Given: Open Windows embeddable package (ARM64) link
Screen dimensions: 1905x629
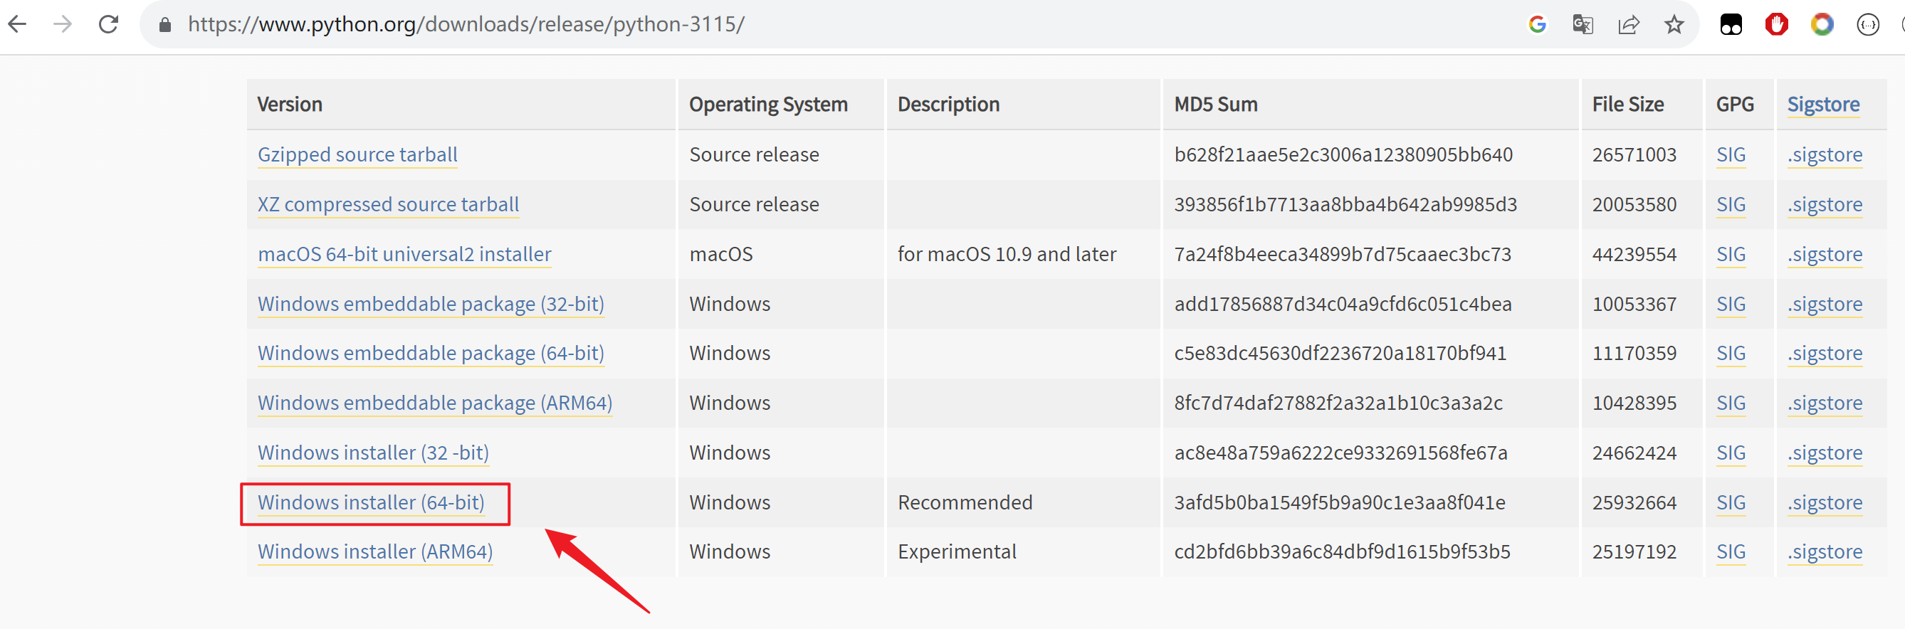Looking at the screenshot, I should tap(435, 403).
